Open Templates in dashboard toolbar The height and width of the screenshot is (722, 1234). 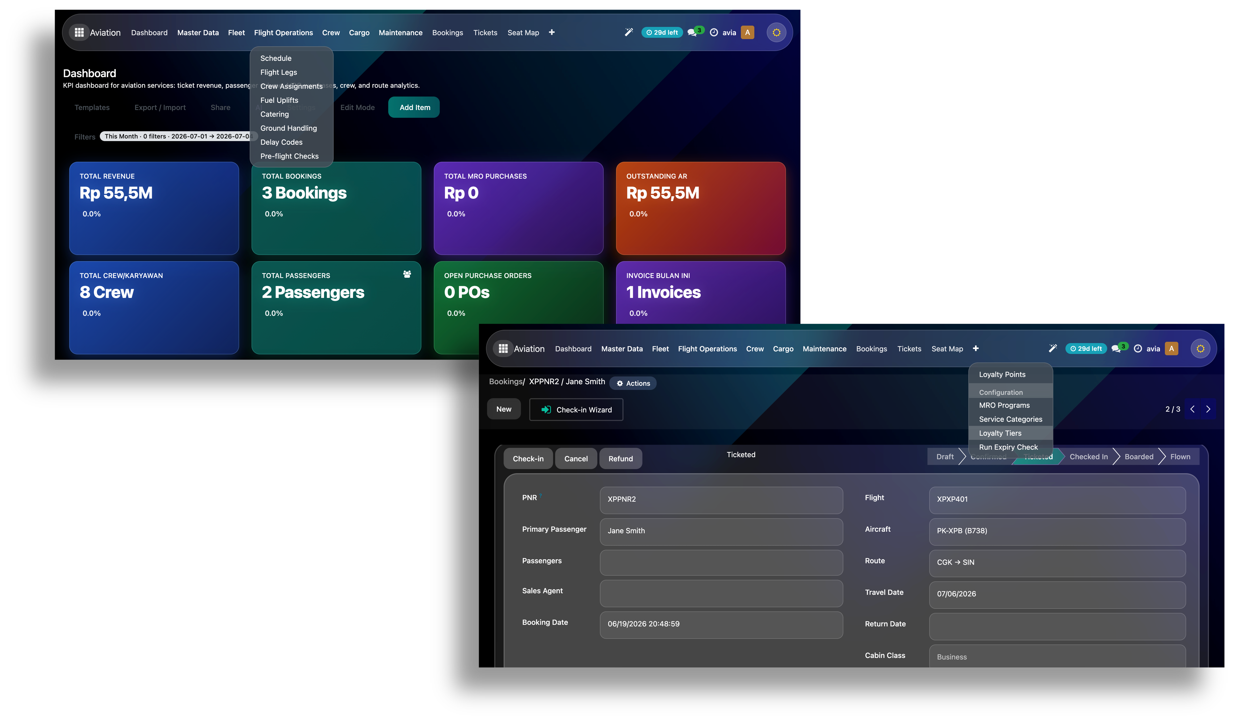pyautogui.click(x=92, y=108)
